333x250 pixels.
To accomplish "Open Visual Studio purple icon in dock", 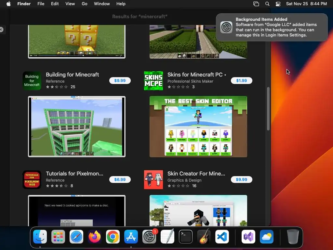I will pyautogui.click(x=248, y=237).
